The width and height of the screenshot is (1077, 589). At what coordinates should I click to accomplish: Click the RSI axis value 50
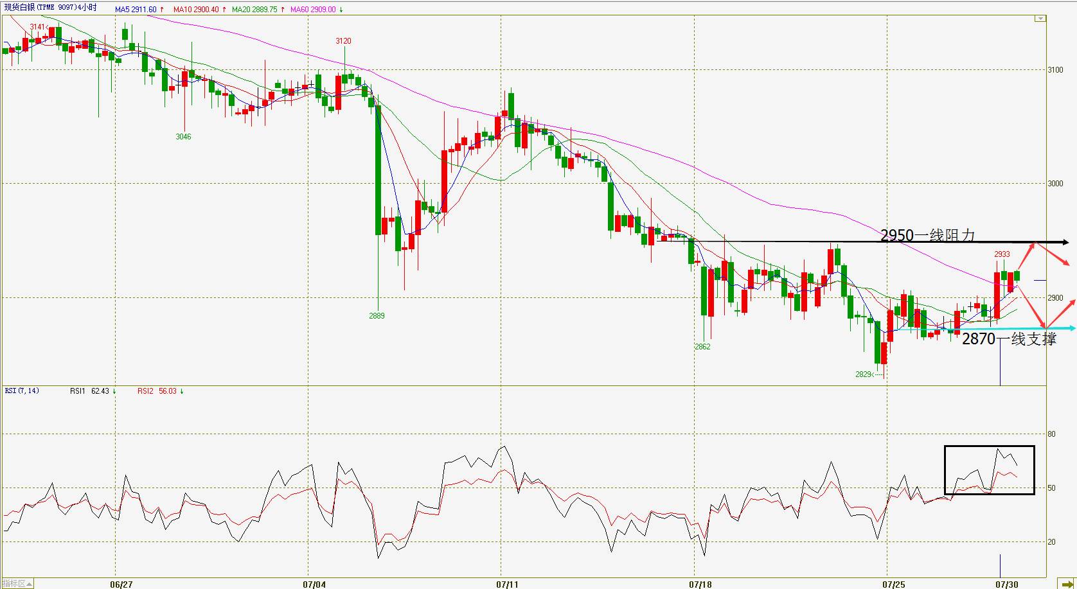tap(1052, 488)
